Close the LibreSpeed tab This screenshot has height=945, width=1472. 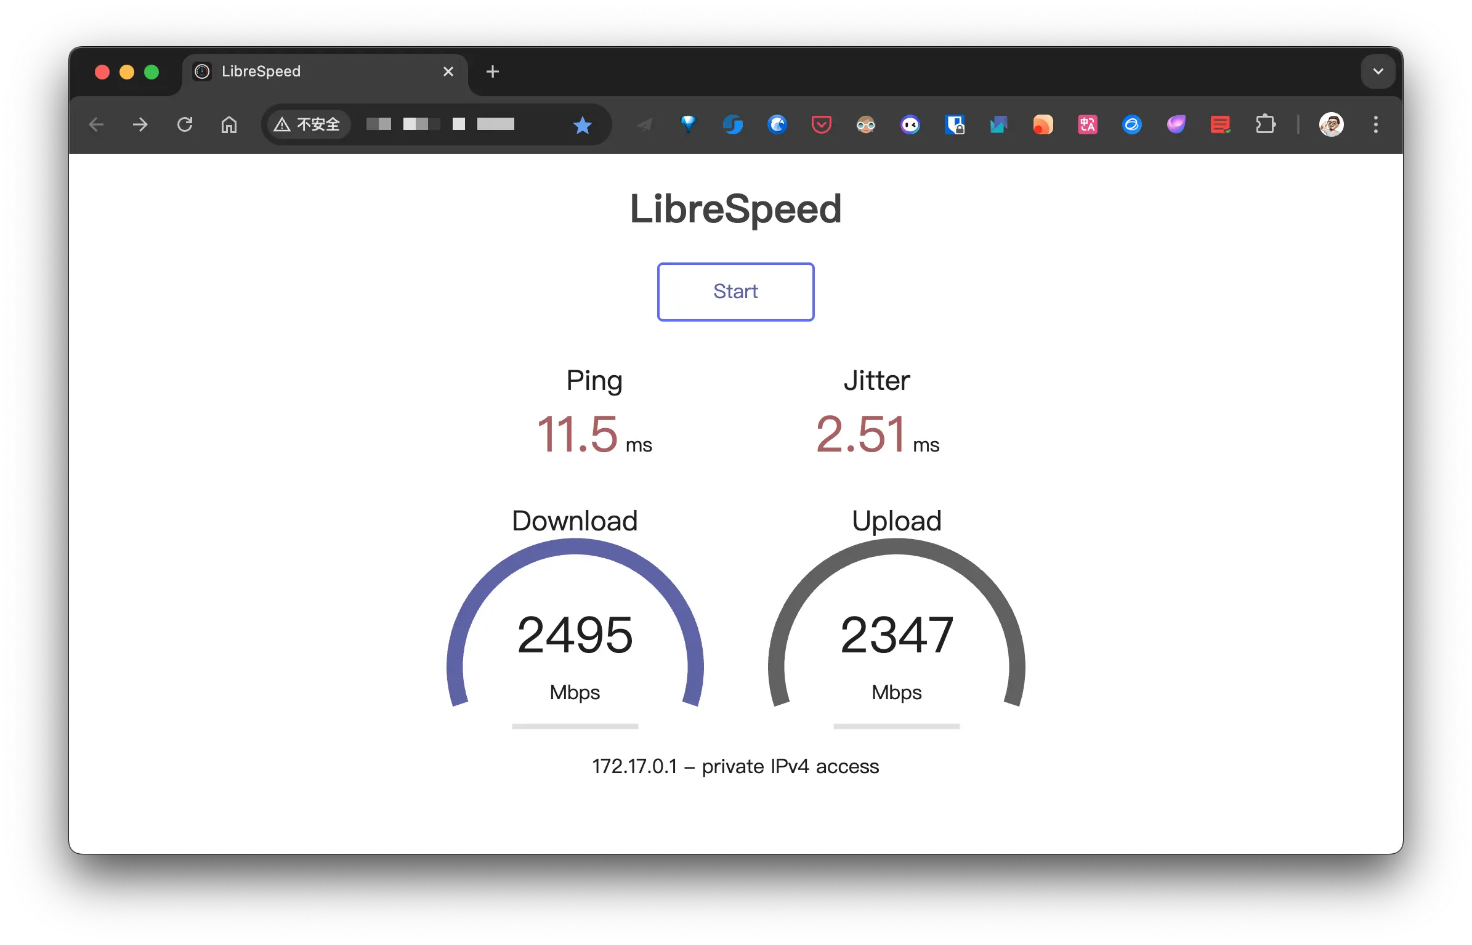448,71
